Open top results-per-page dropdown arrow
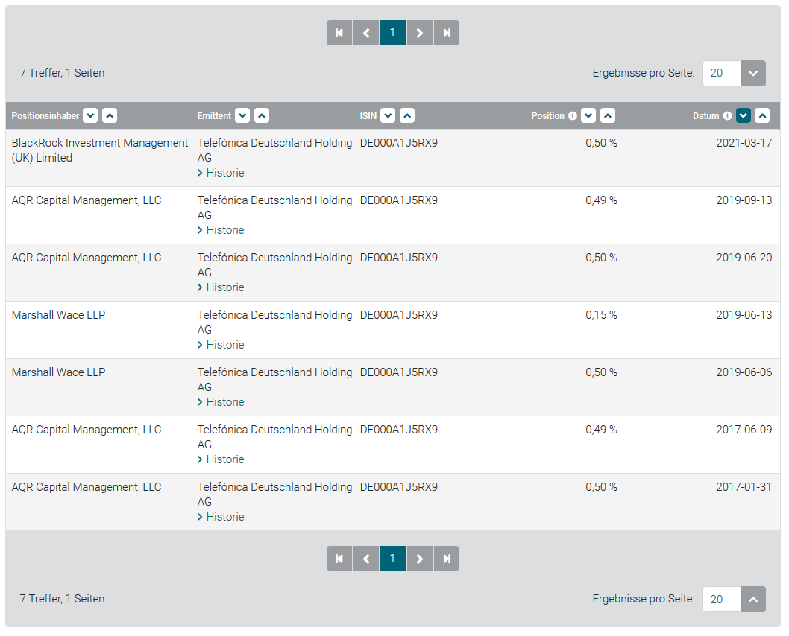The height and width of the screenshot is (636, 789). point(752,73)
